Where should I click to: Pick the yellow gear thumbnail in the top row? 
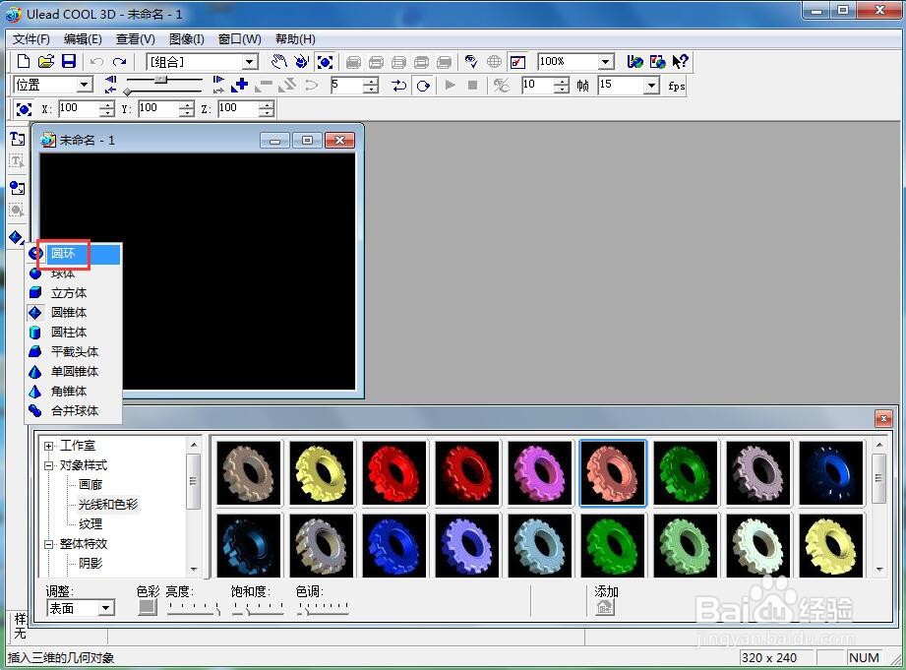[x=322, y=473]
